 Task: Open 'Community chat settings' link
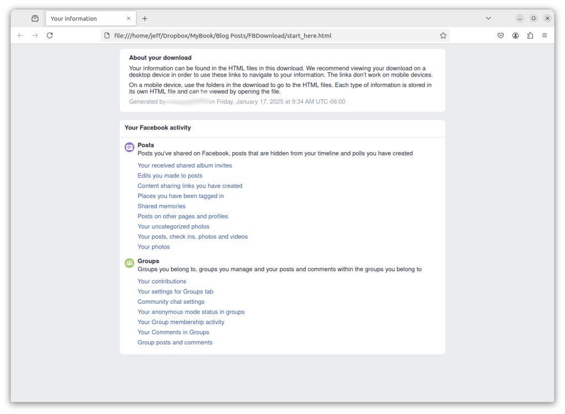click(x=171, y=302)
